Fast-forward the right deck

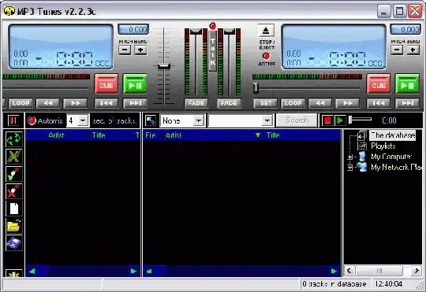347,103
